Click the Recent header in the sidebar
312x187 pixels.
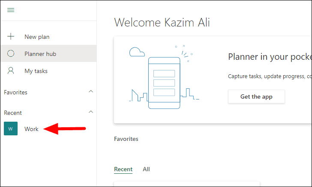pyautogui.click(x=13, y=113)
